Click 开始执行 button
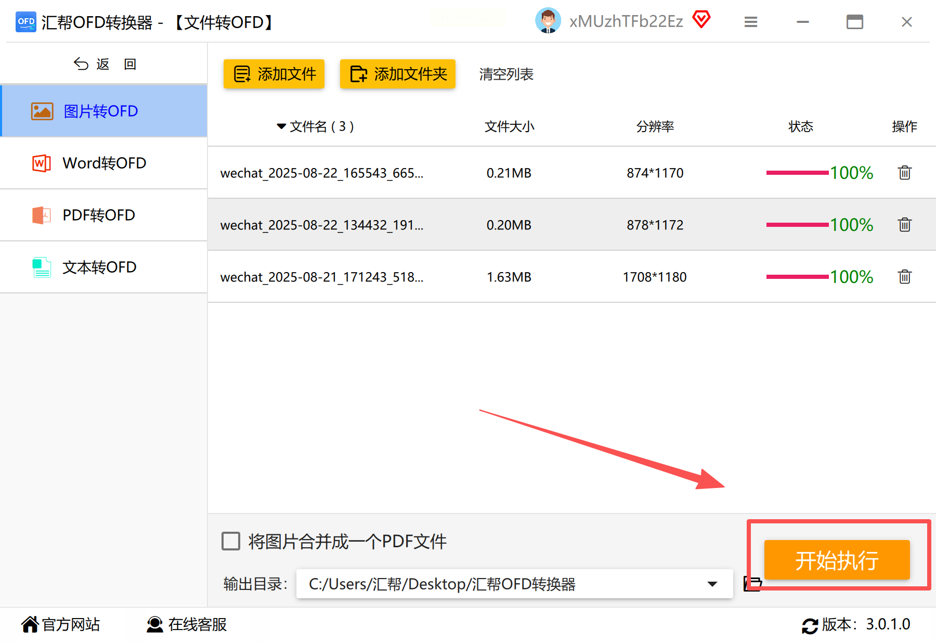 tap(837, 560)
